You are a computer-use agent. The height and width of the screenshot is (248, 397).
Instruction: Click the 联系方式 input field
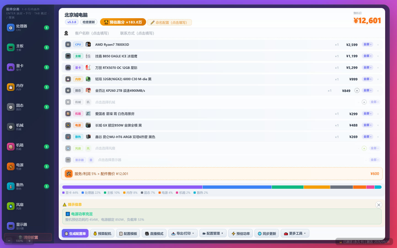coord(137,33)
